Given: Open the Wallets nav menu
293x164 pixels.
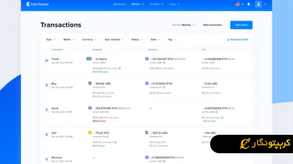Looking at the screenshot, I should point(137,4).
